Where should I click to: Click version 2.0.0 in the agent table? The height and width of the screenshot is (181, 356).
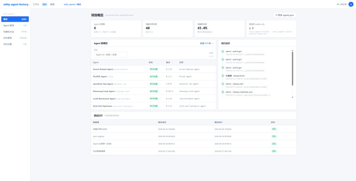click(x=169, y=84)
